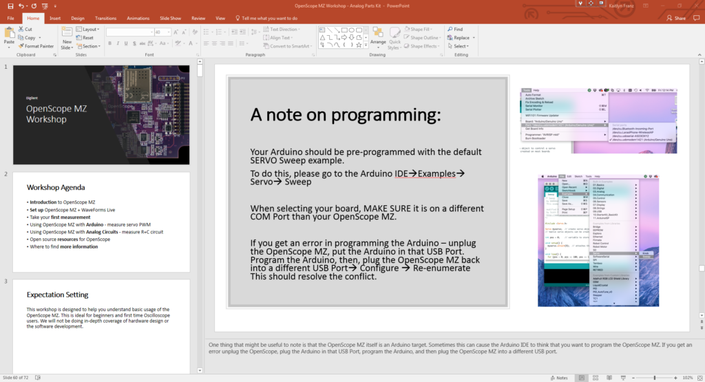Click the Find magnifier button
This screenshot has height=382, width=705.
(455, 29)
